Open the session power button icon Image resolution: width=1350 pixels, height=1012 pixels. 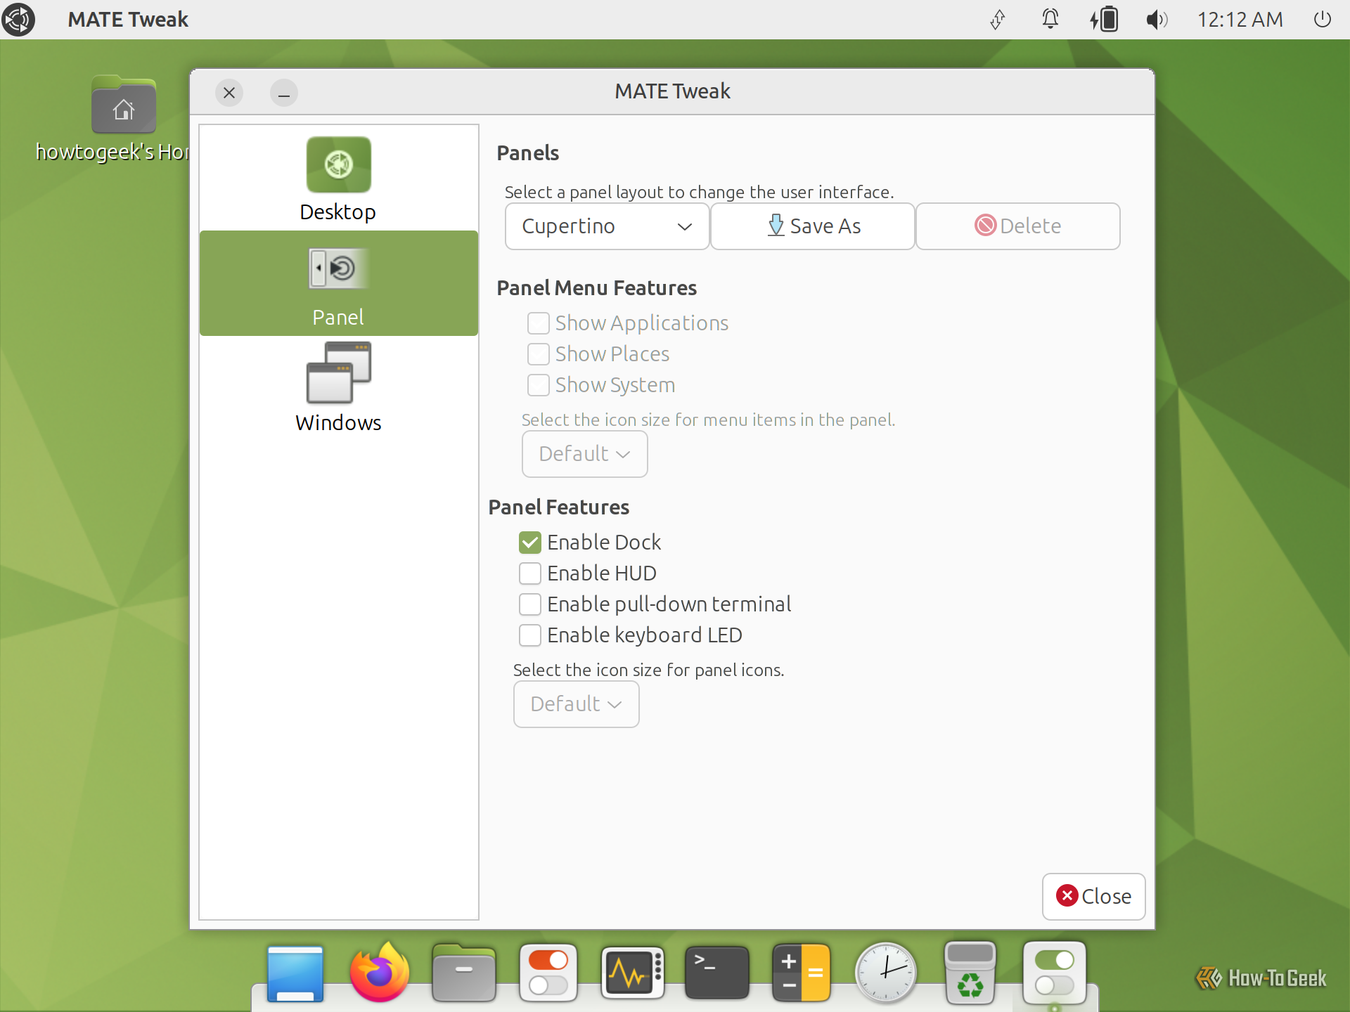pos(1322,20)
